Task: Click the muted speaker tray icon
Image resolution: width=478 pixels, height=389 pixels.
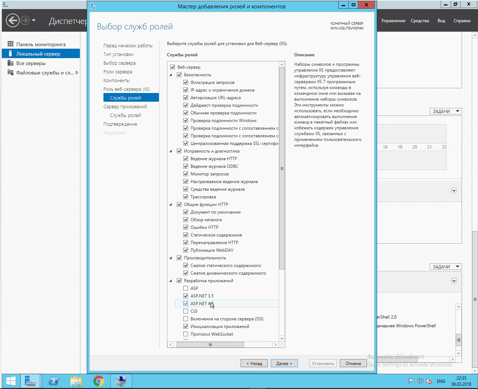Action: point(429,381)
